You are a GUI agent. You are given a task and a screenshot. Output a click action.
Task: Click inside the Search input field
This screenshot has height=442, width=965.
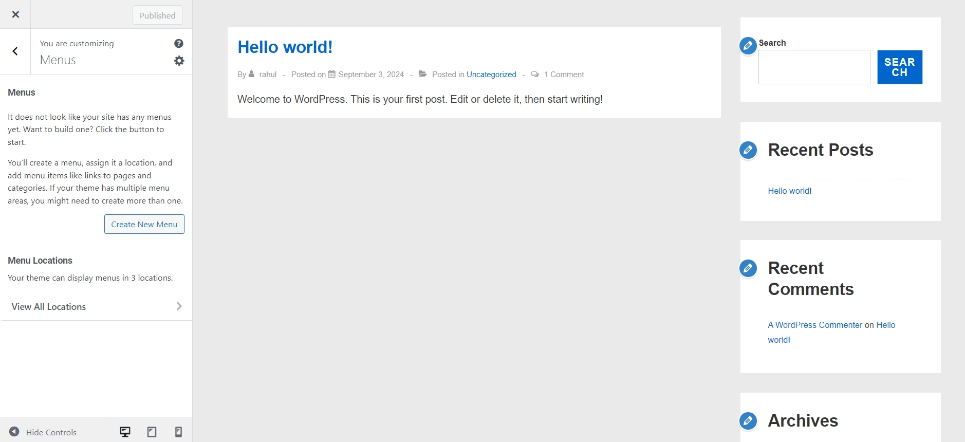tap(814, 67)
